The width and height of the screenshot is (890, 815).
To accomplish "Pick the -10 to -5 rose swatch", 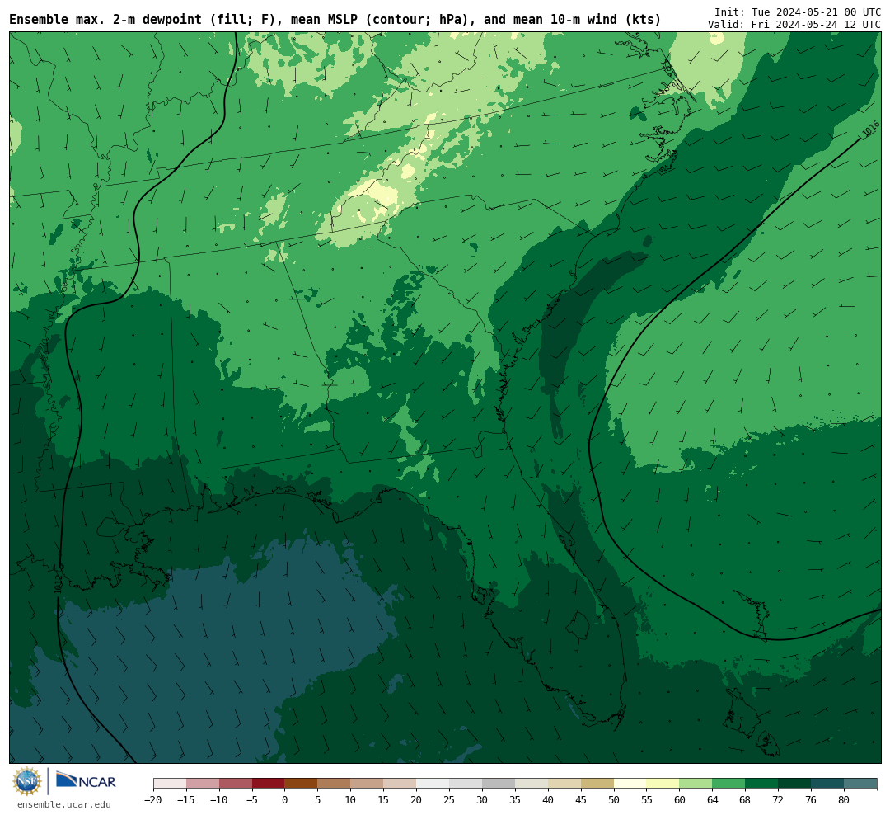I will (x=236, y=784).
